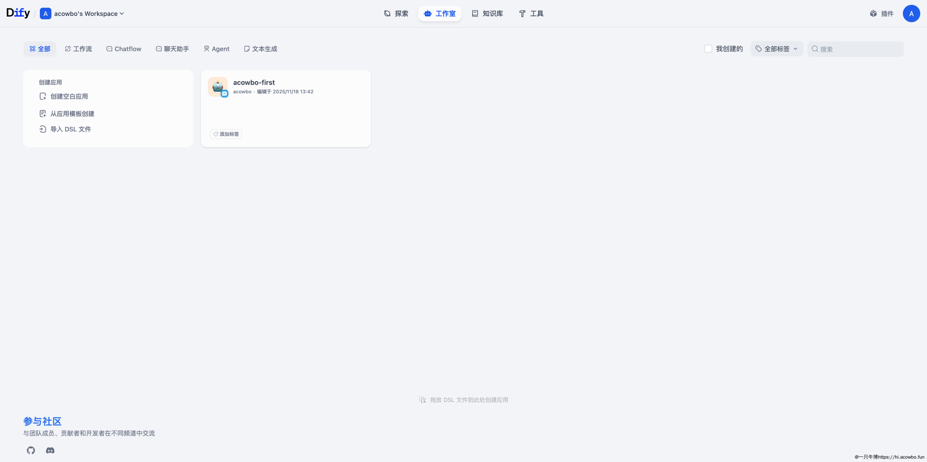This screenshot has width=927, height=462.
Task: Filter by the Agent tab
Action: coord(217,49)
